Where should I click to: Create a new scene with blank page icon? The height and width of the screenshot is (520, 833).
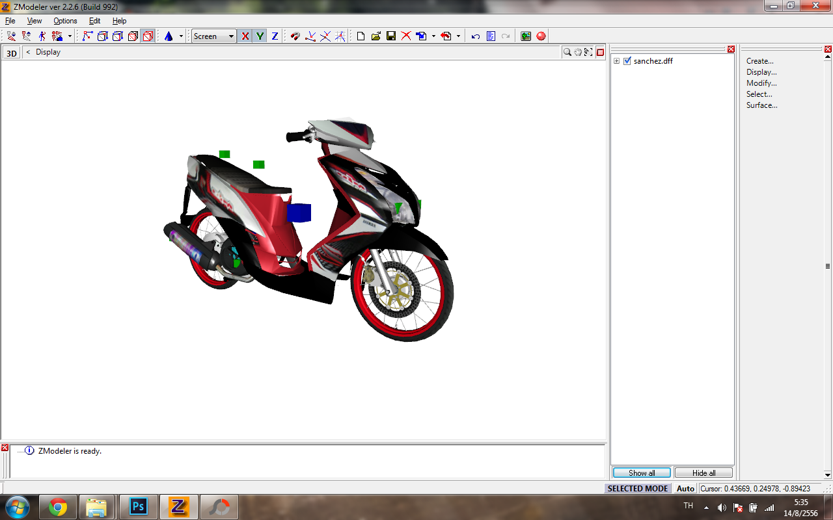(x=361, y=36)
